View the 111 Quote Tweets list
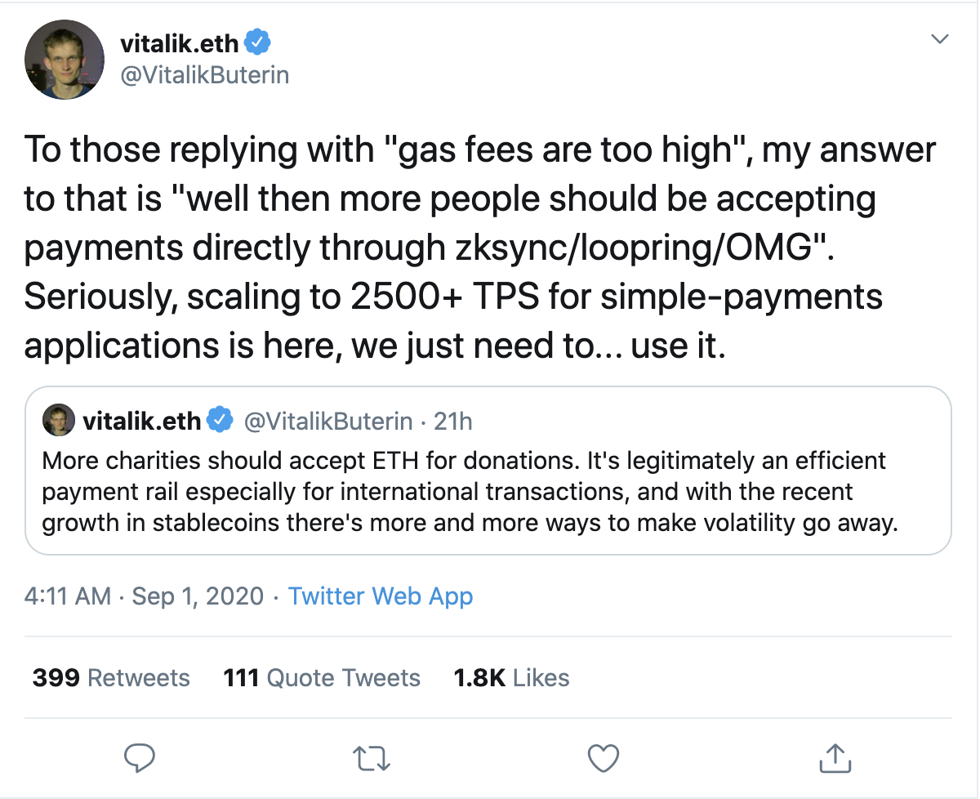 coord(322,678)
